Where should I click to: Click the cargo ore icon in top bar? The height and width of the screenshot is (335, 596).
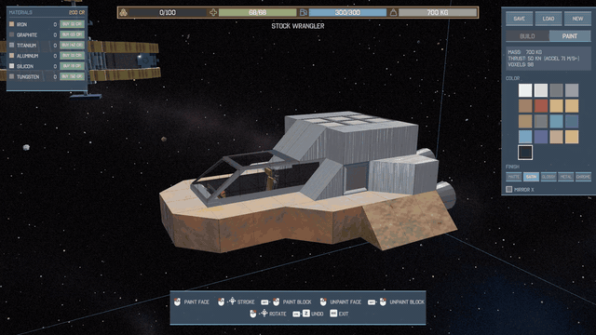coord(124,12)
